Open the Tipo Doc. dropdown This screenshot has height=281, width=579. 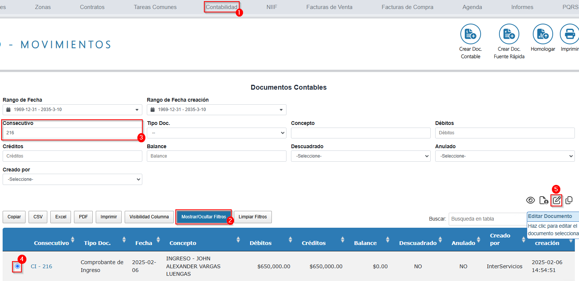216,133
